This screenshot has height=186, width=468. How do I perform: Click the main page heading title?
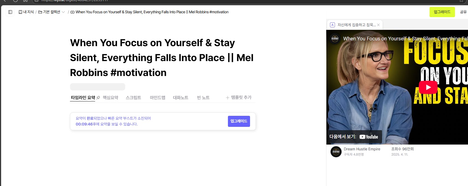(x=162, y=58)
